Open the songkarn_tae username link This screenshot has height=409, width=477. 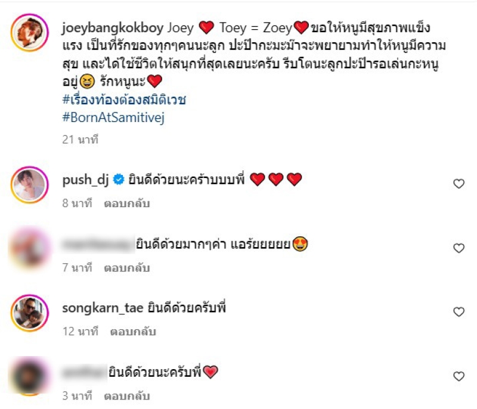[103, 308]
